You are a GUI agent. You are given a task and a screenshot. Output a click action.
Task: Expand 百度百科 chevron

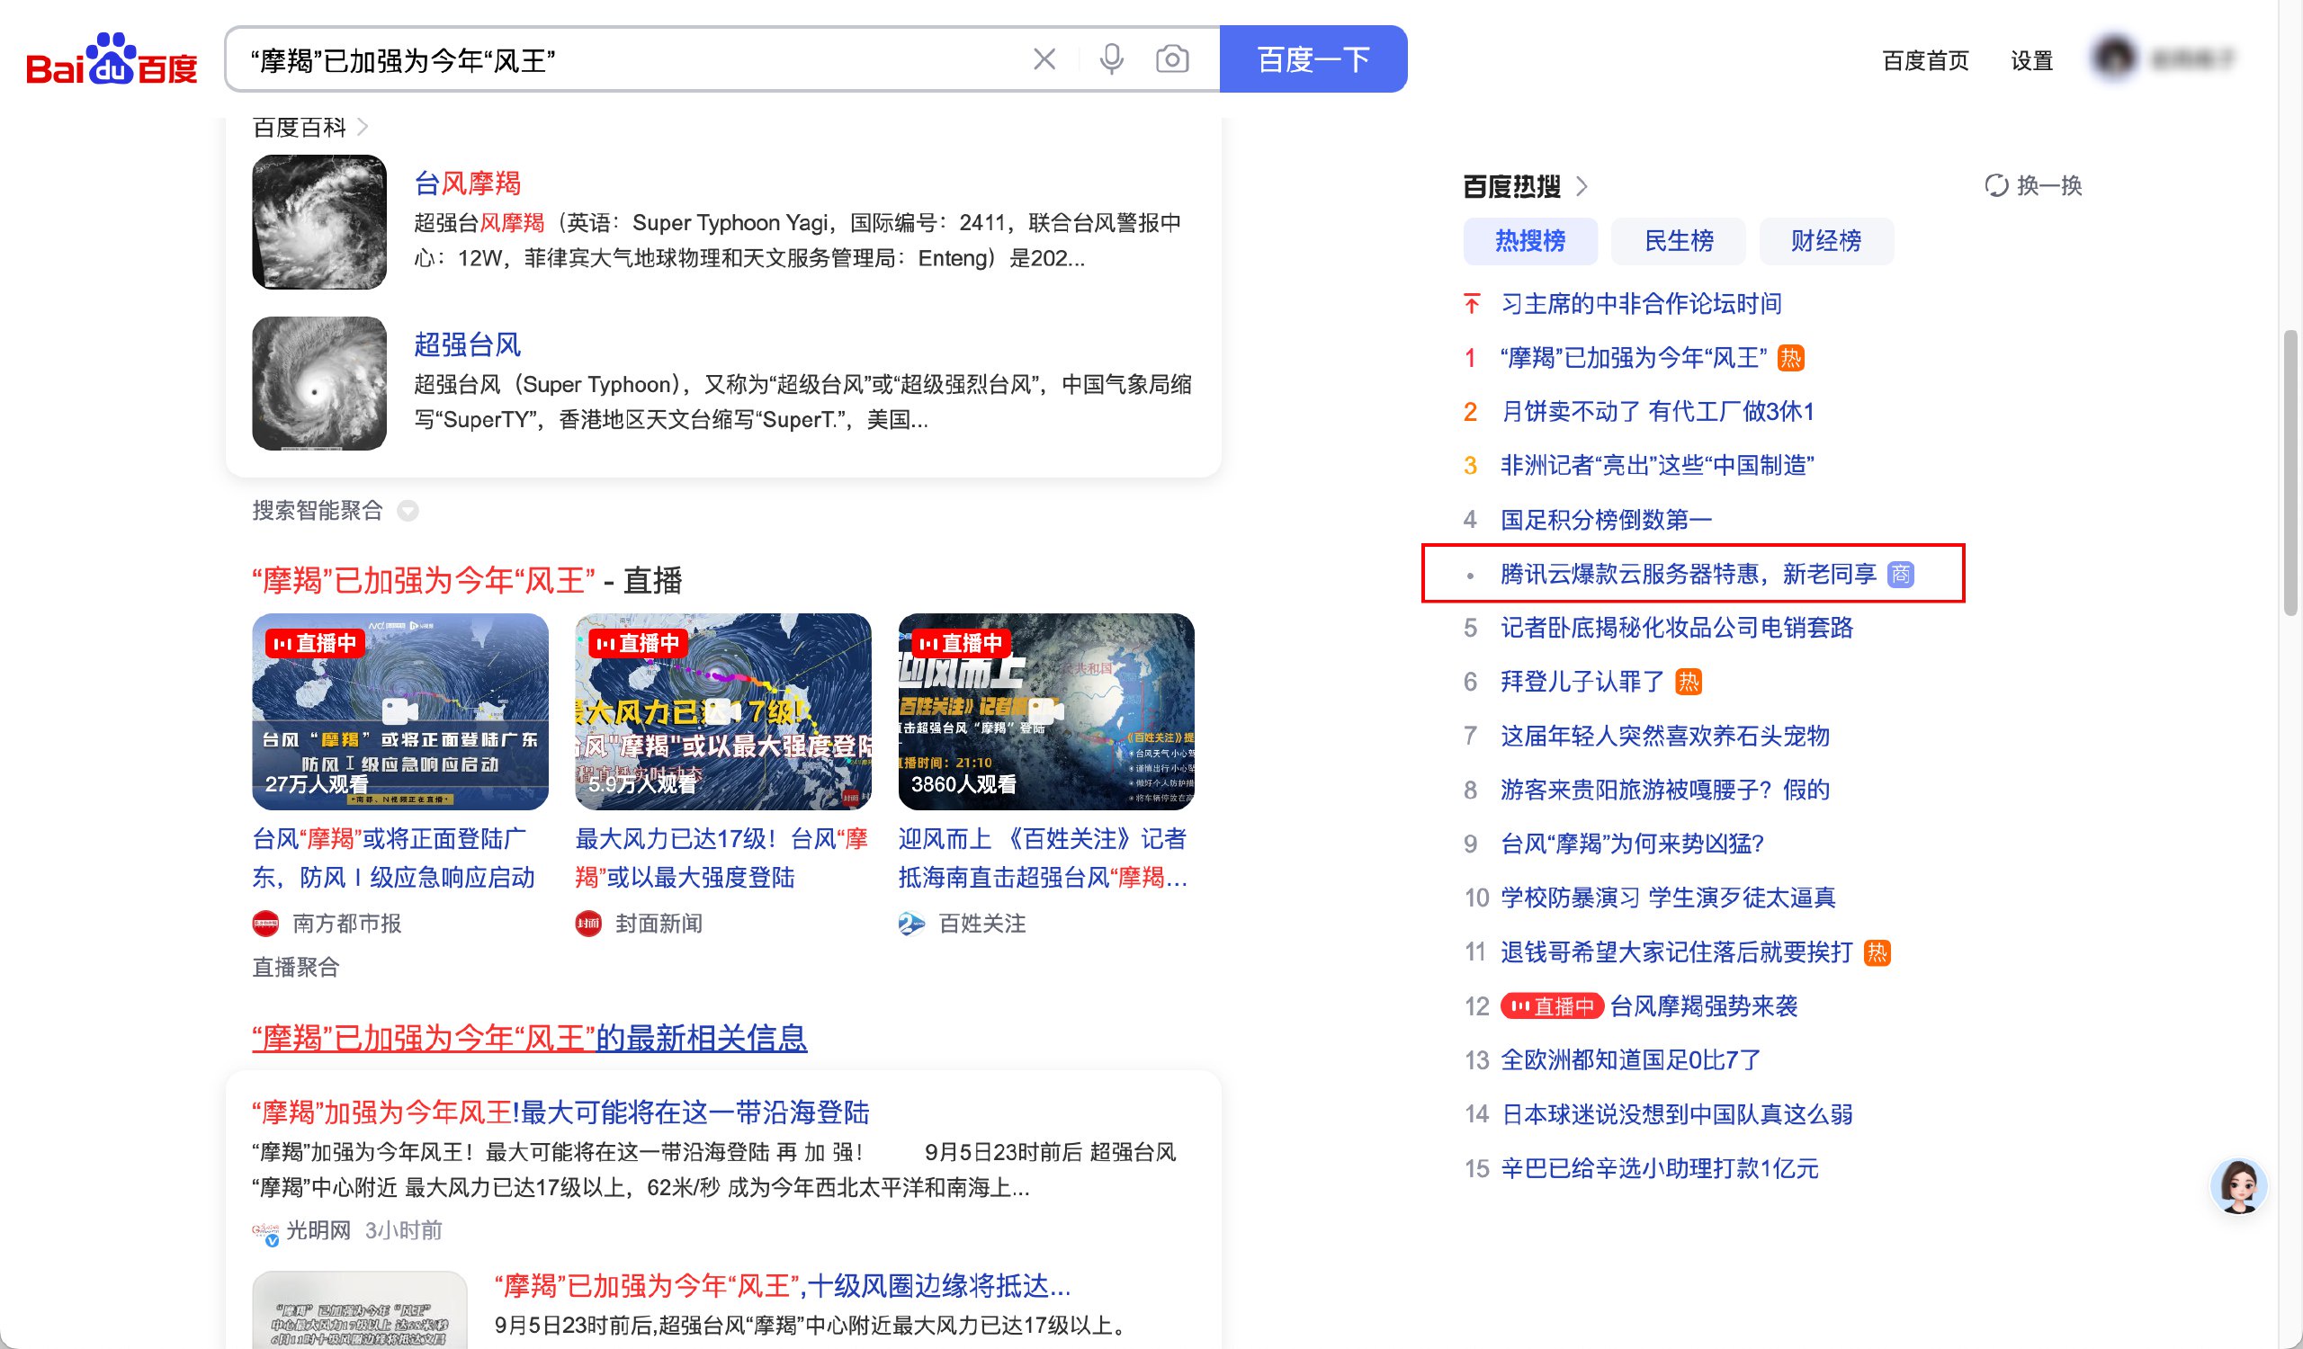coord(362,126)
